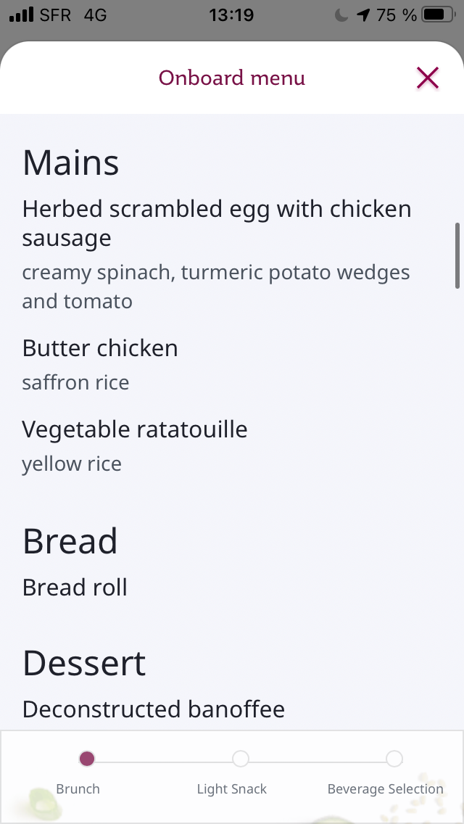Close the Onboard menu with X icon
464x824 pixels.
428,78
